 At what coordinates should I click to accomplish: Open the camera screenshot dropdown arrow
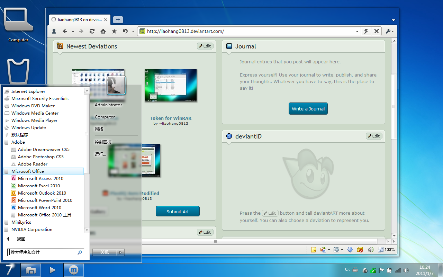point(342,250)
